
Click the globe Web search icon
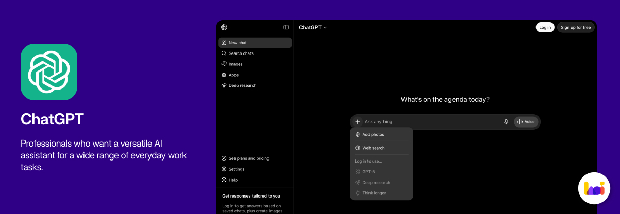coord(358,148)
